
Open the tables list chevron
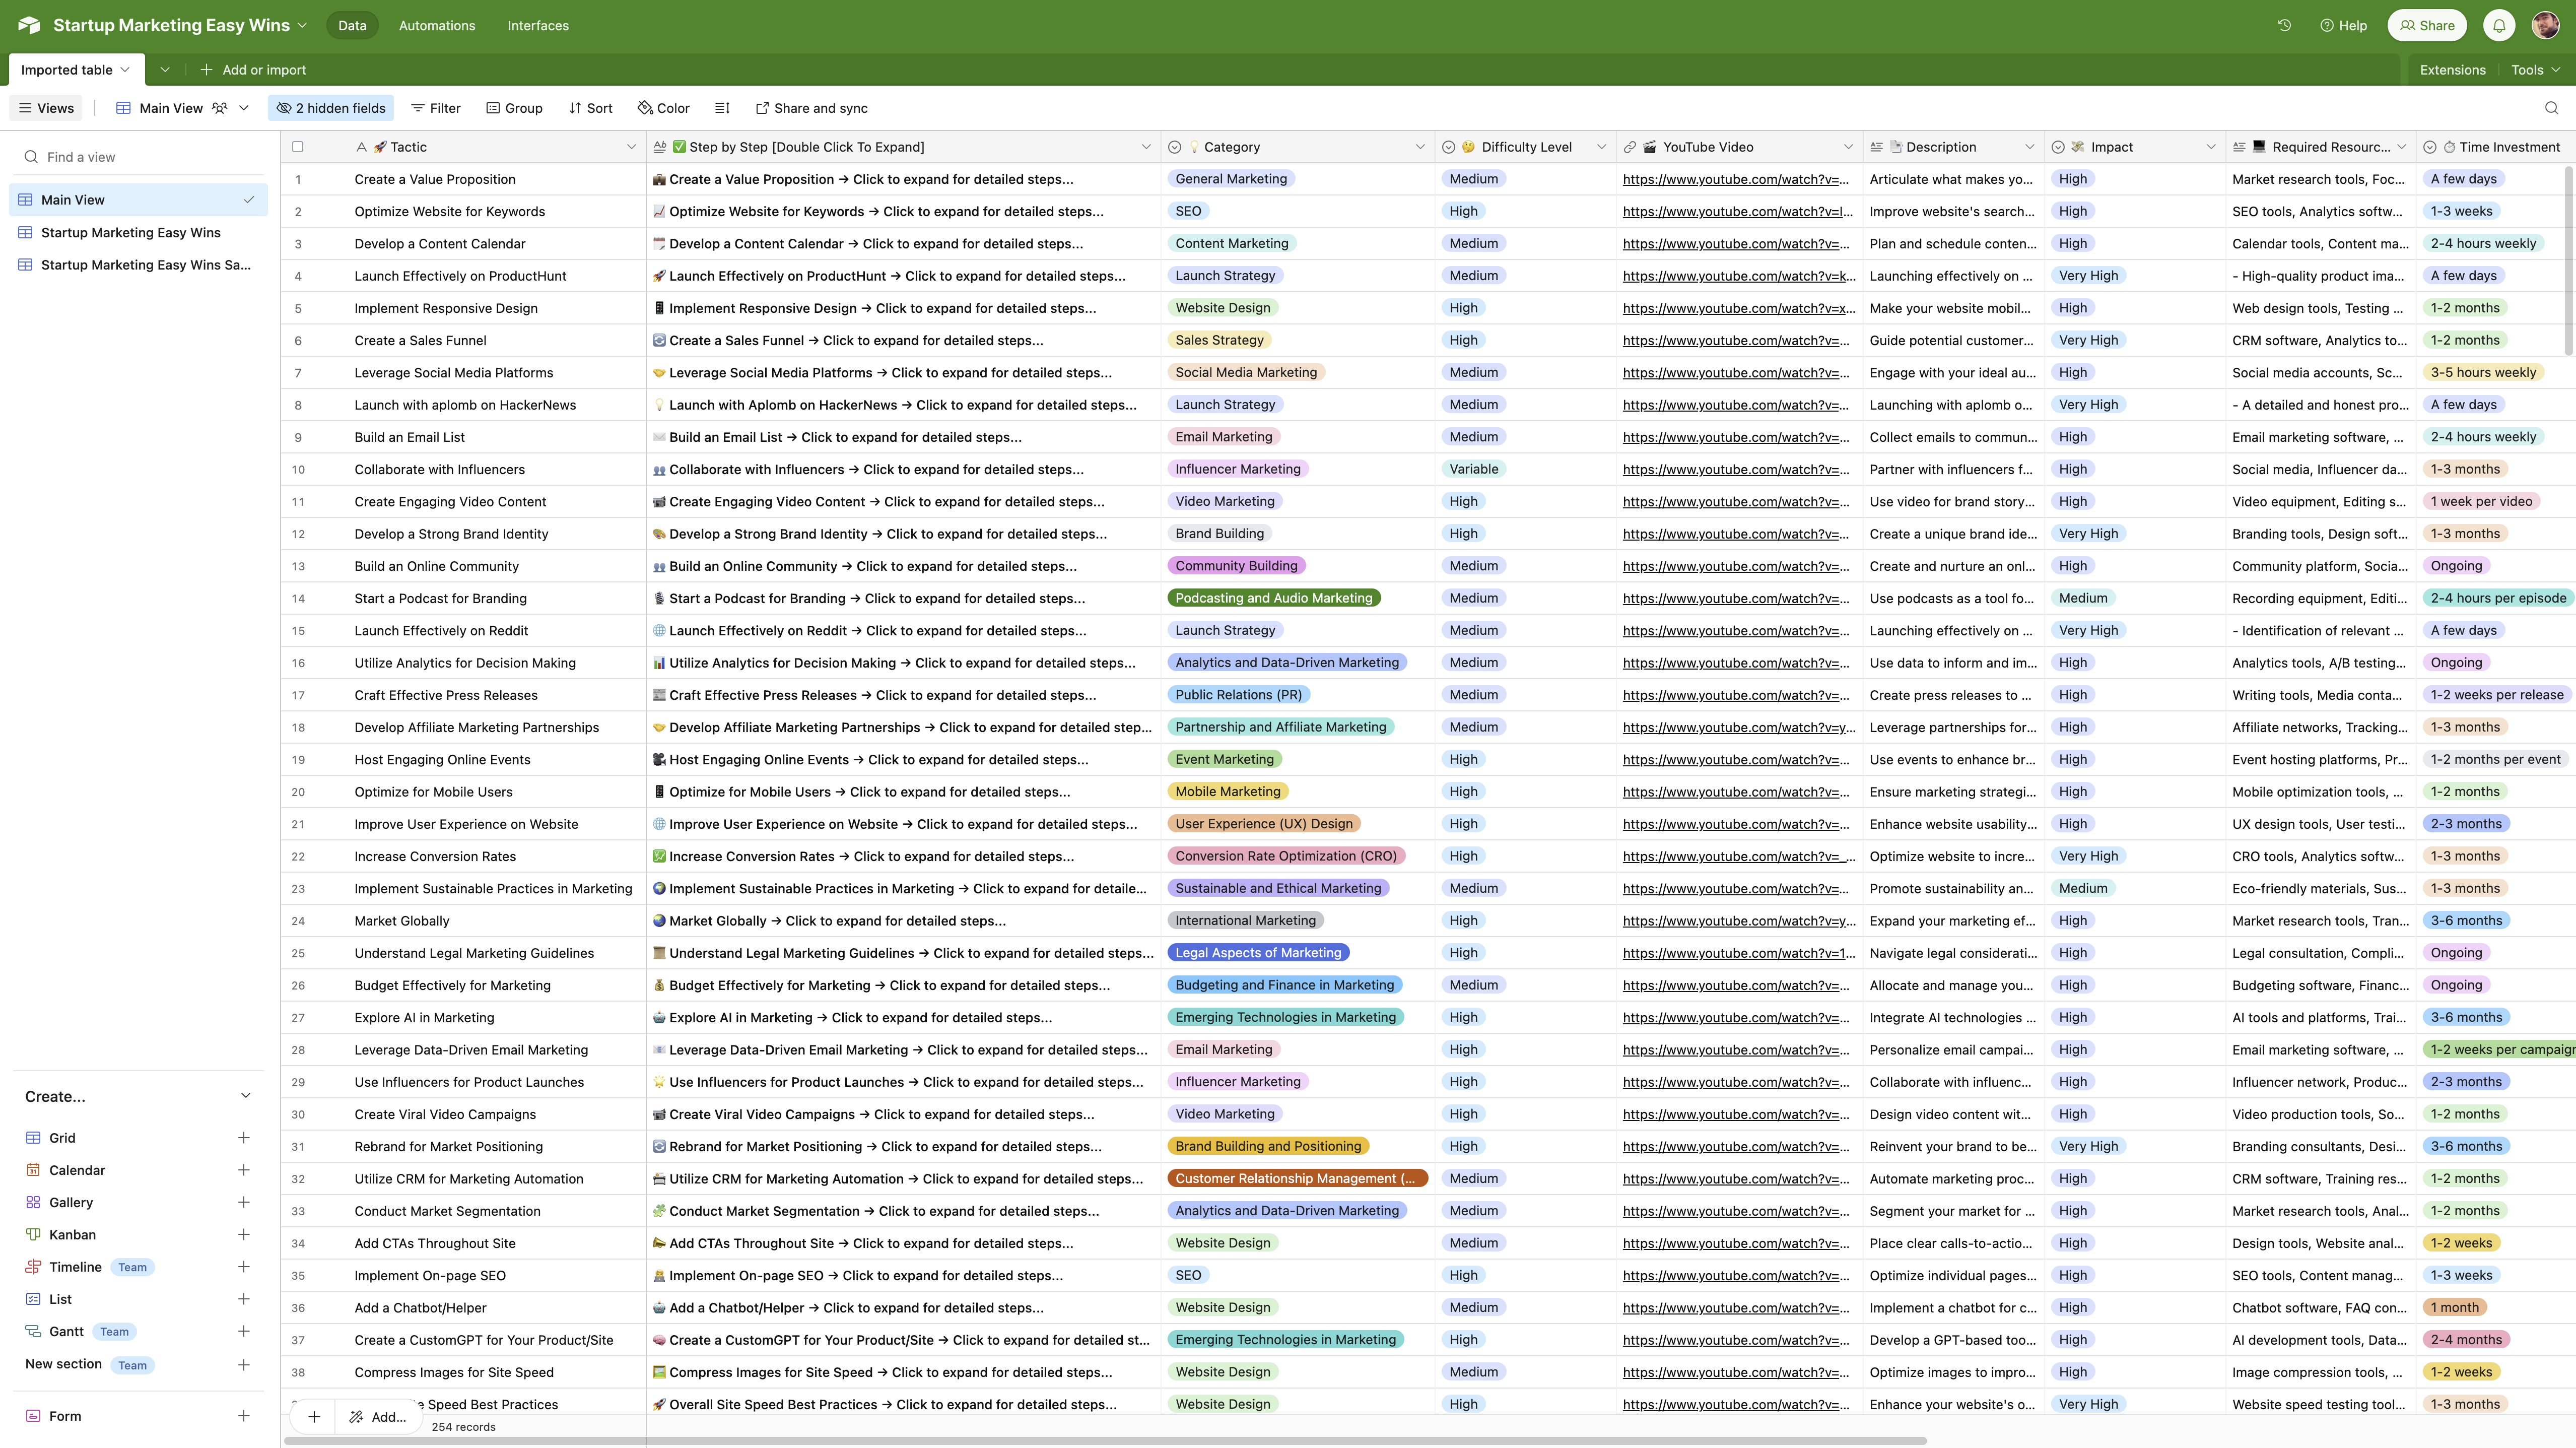[x=165, y=70]
